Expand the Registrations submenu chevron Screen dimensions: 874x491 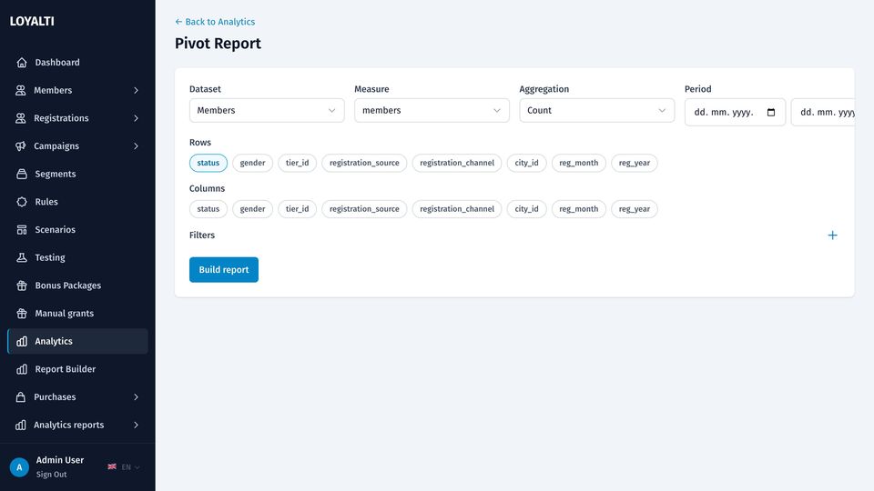coord(136,118)
